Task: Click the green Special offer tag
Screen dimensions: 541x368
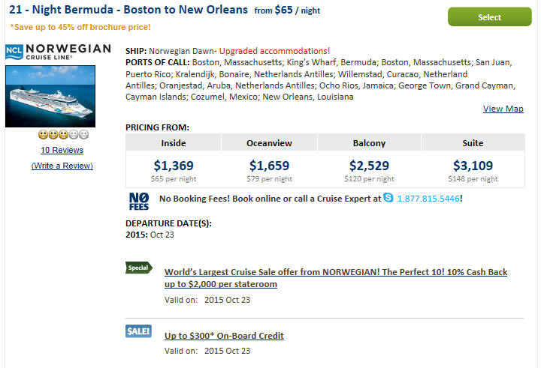Action: click(139, 268)
